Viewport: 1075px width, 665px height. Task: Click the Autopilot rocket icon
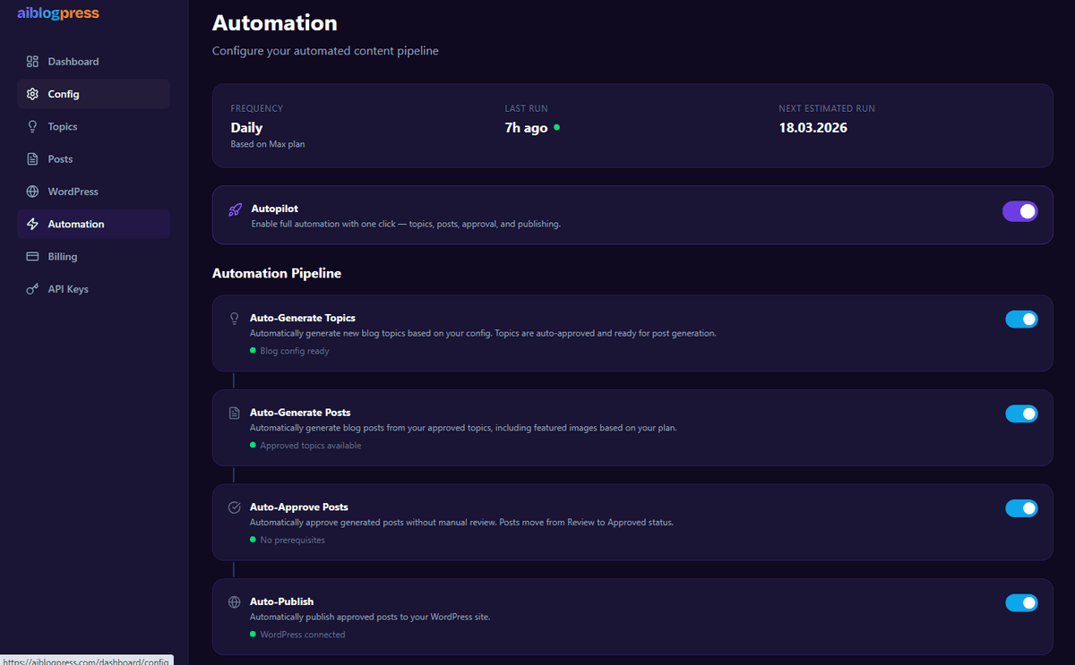pyautogui.click(x=234, y=209)
